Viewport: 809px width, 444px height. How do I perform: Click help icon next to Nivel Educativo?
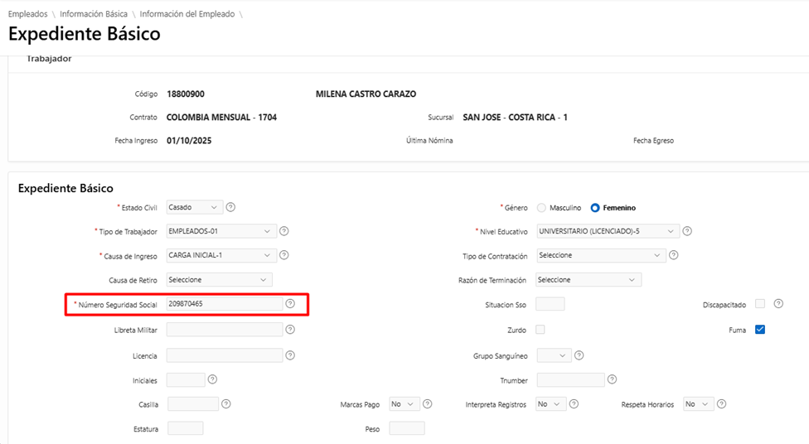coord(687,231)
